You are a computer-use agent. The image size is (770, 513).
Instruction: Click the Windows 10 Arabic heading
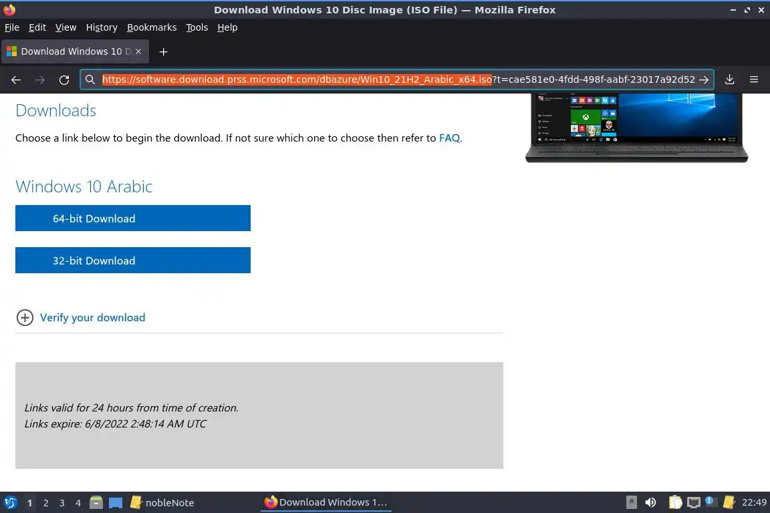(84, 186)
